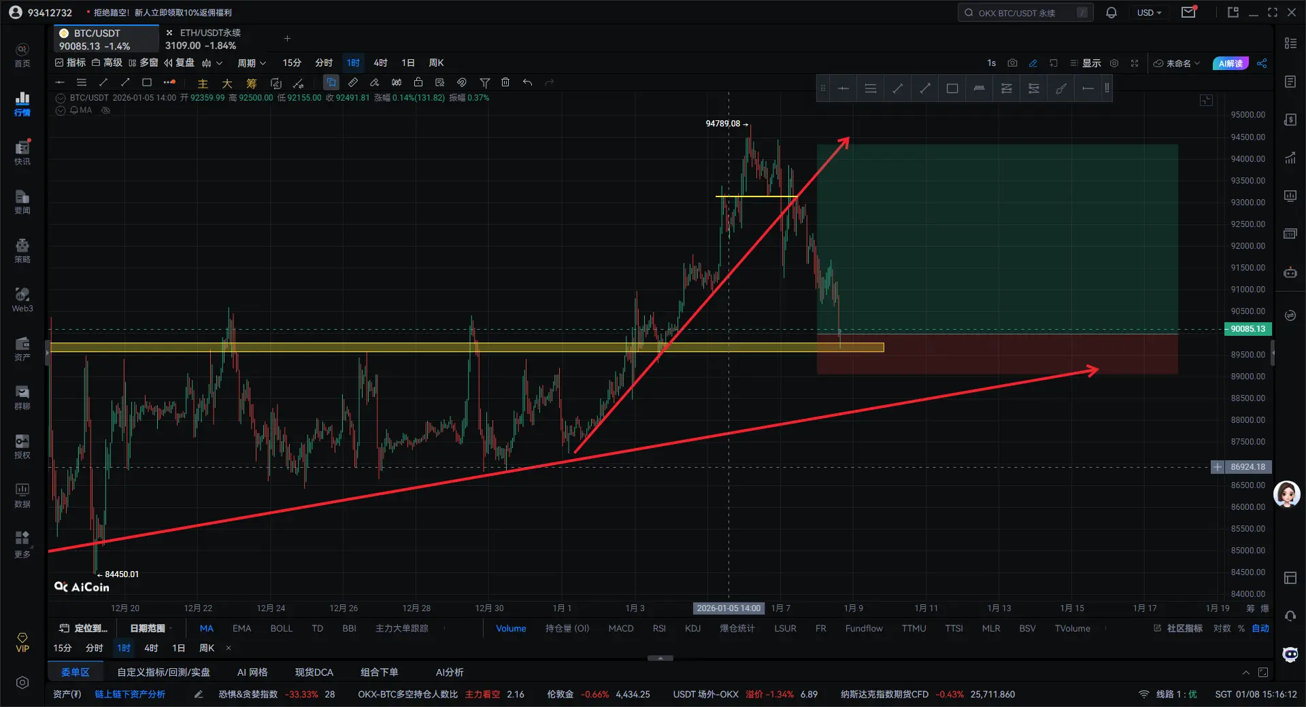Open the 未命名 layout dropdown
Screen dimensions: 1306x707
click(1177, 63)
